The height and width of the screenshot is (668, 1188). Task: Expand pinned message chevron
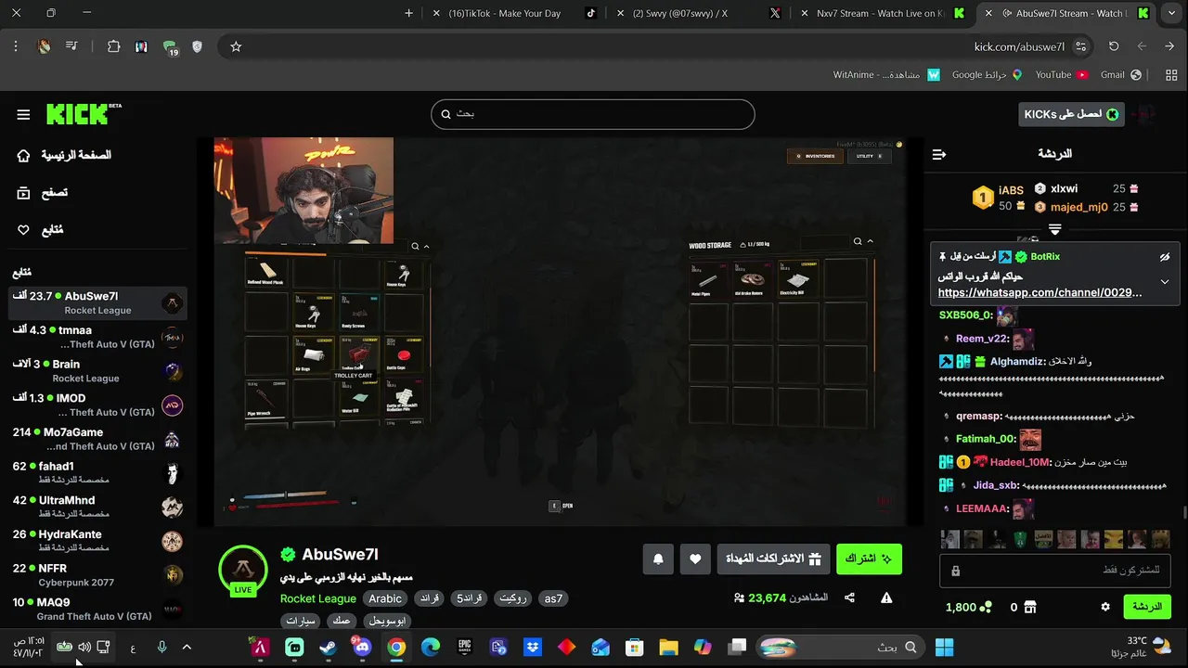(1165, 282)
